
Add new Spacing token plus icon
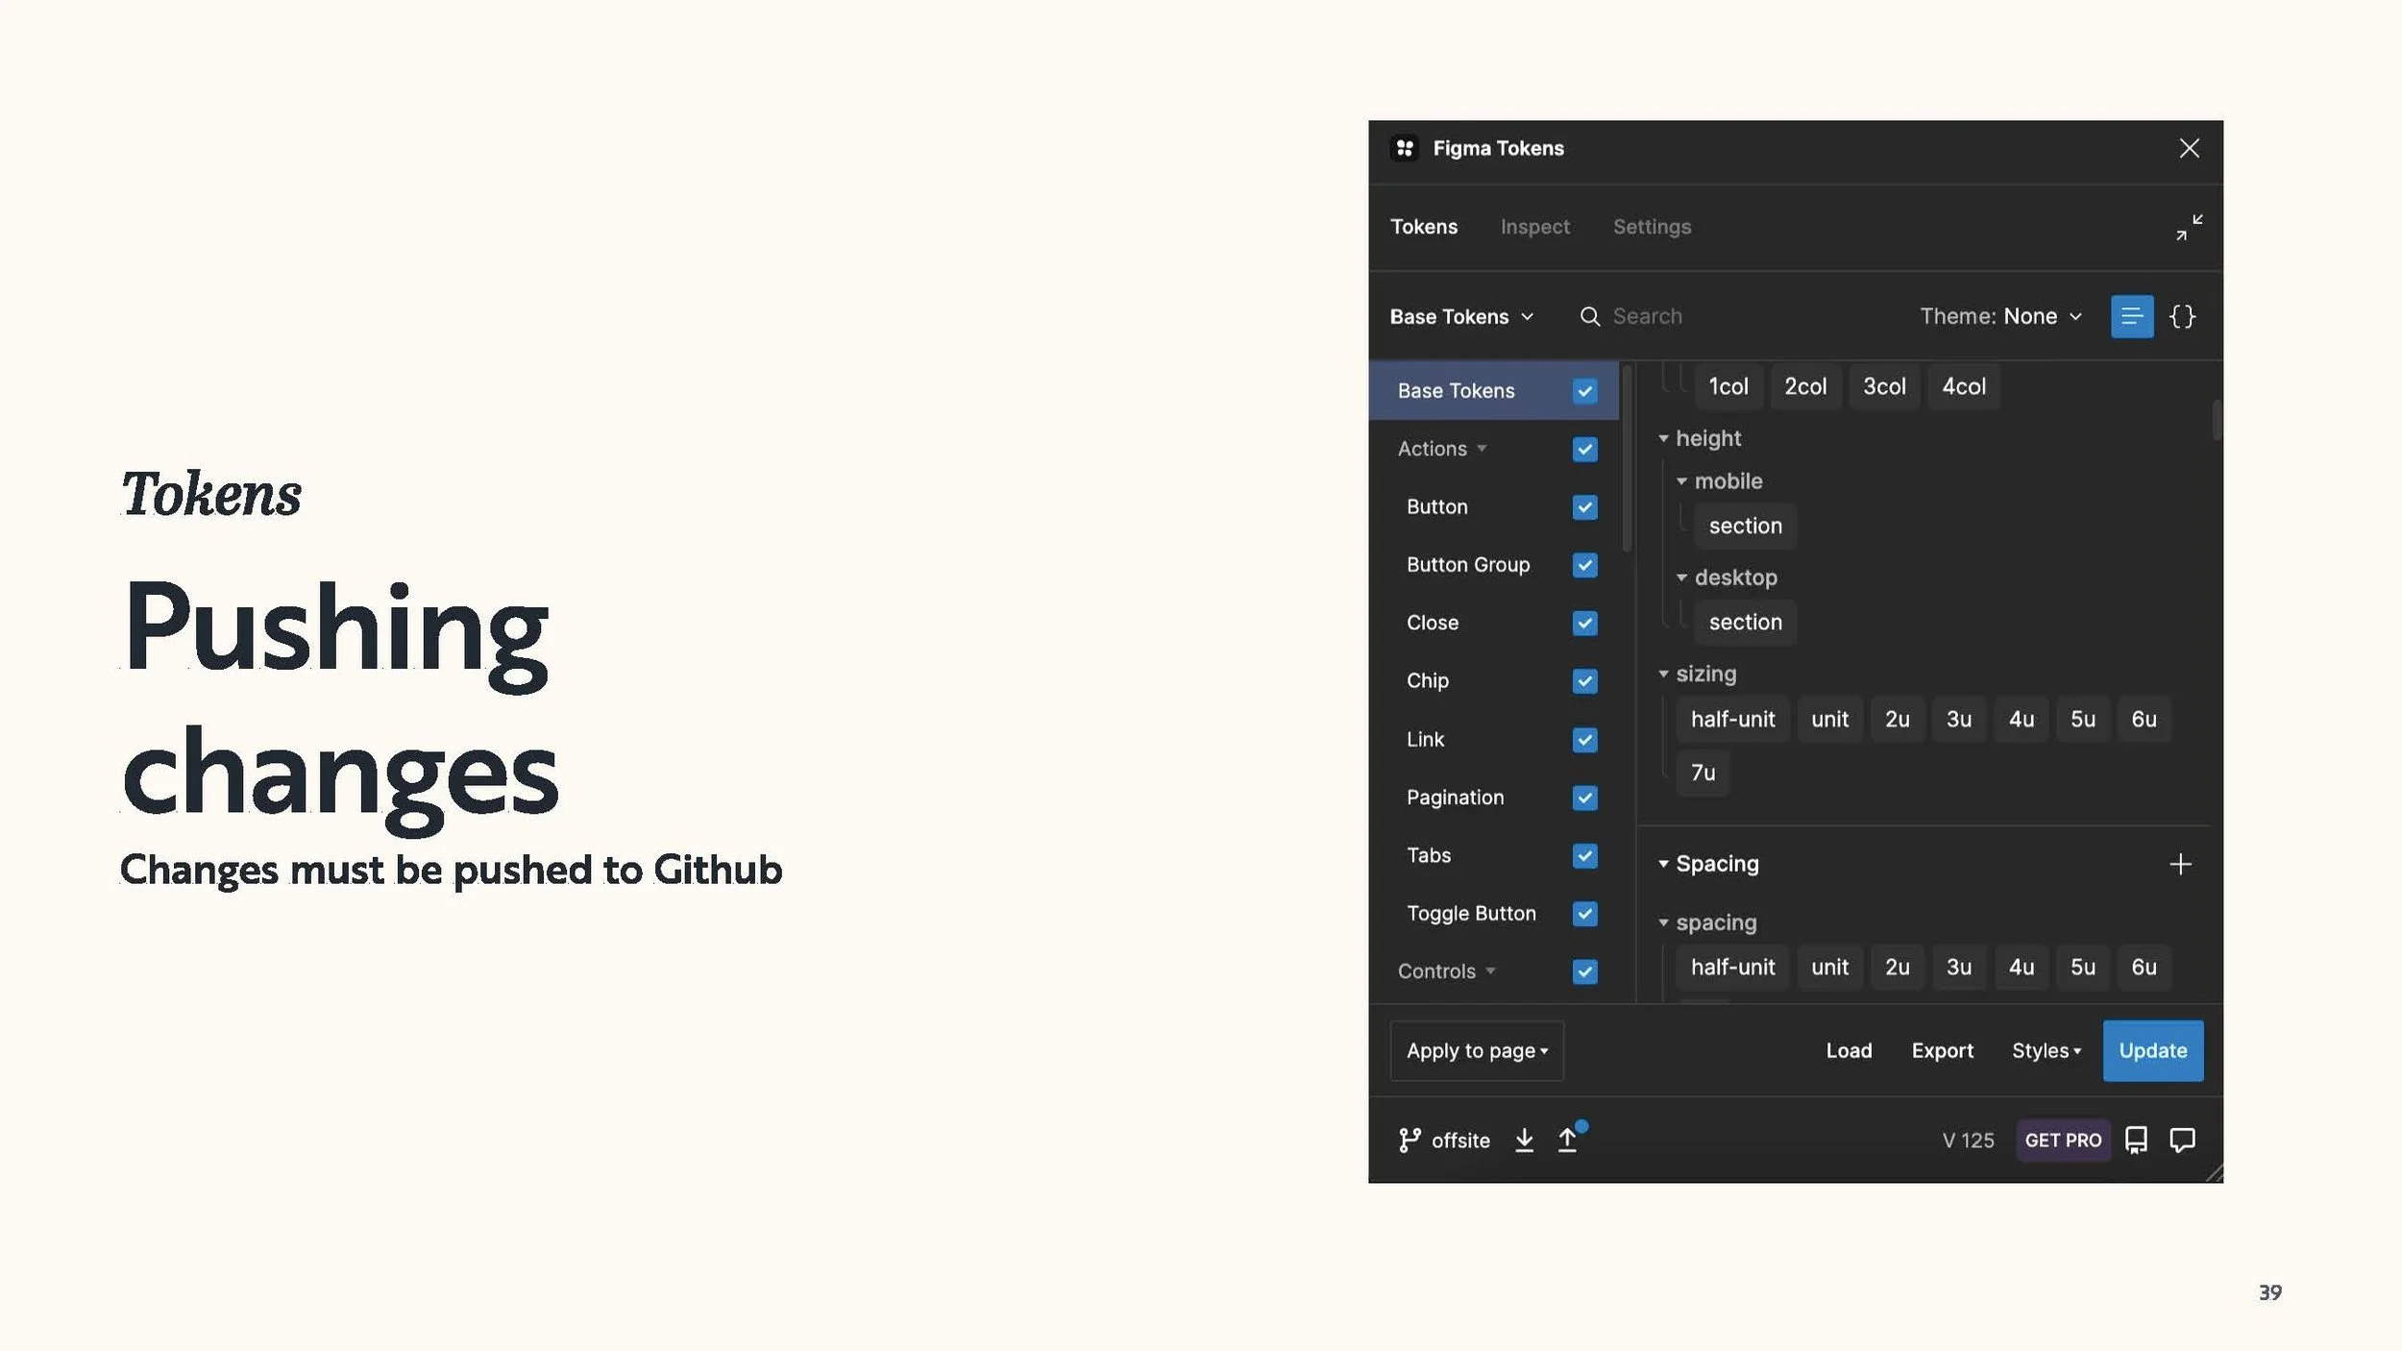pyautogui.click(x=2180, y=864)
